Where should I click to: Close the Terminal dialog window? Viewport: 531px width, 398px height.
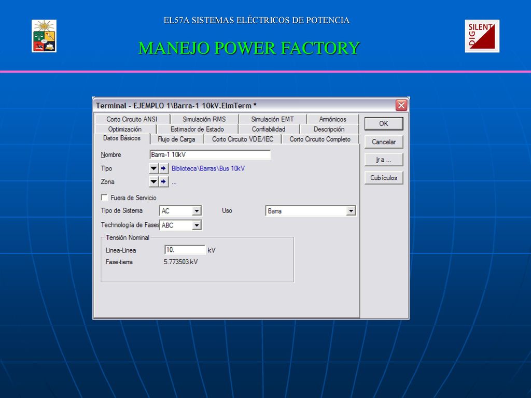(401, 105)
